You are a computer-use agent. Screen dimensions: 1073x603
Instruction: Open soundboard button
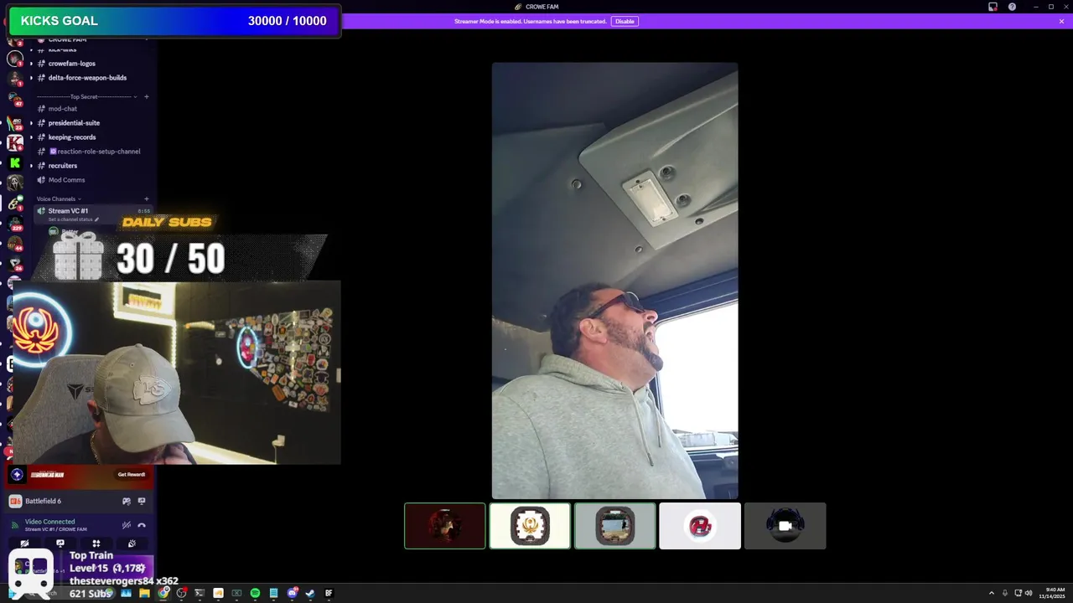coord(132,544)
